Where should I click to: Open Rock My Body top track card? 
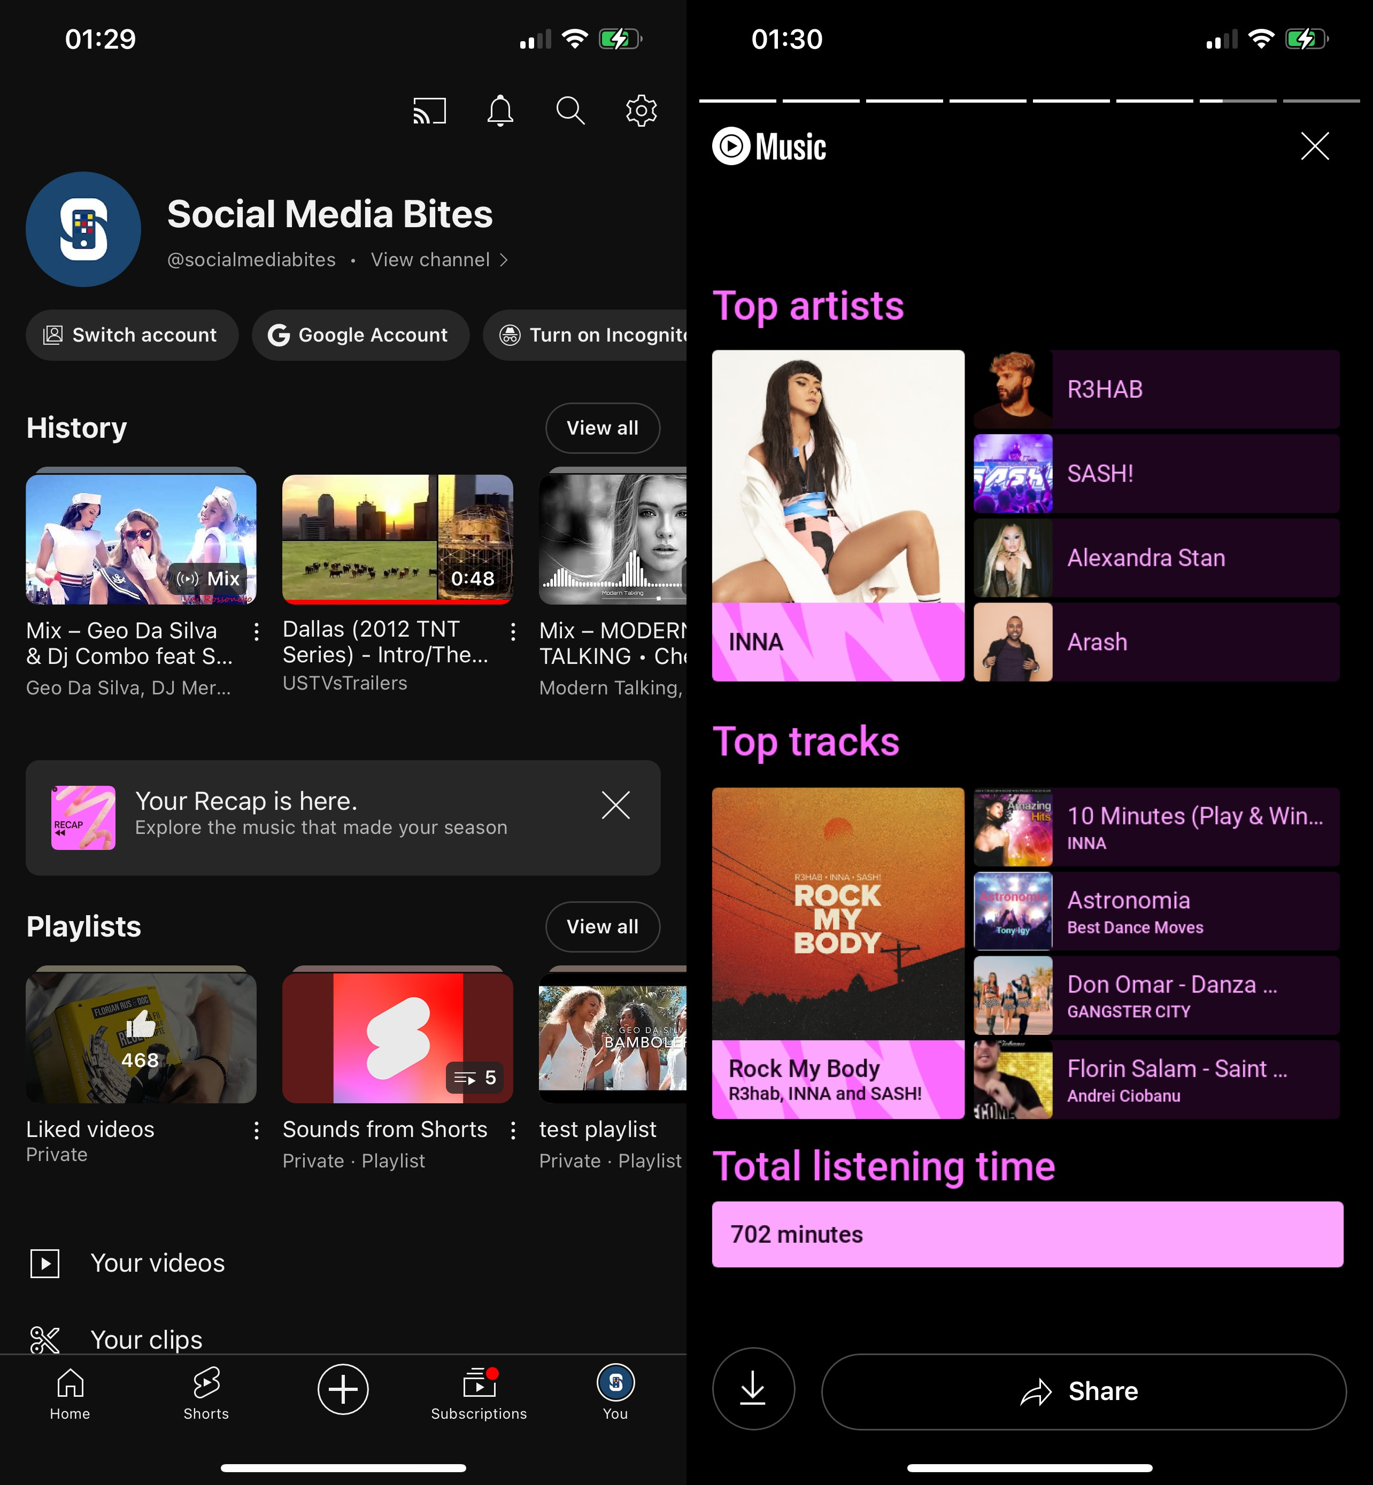pyautogui.click(x=838, y=953)
